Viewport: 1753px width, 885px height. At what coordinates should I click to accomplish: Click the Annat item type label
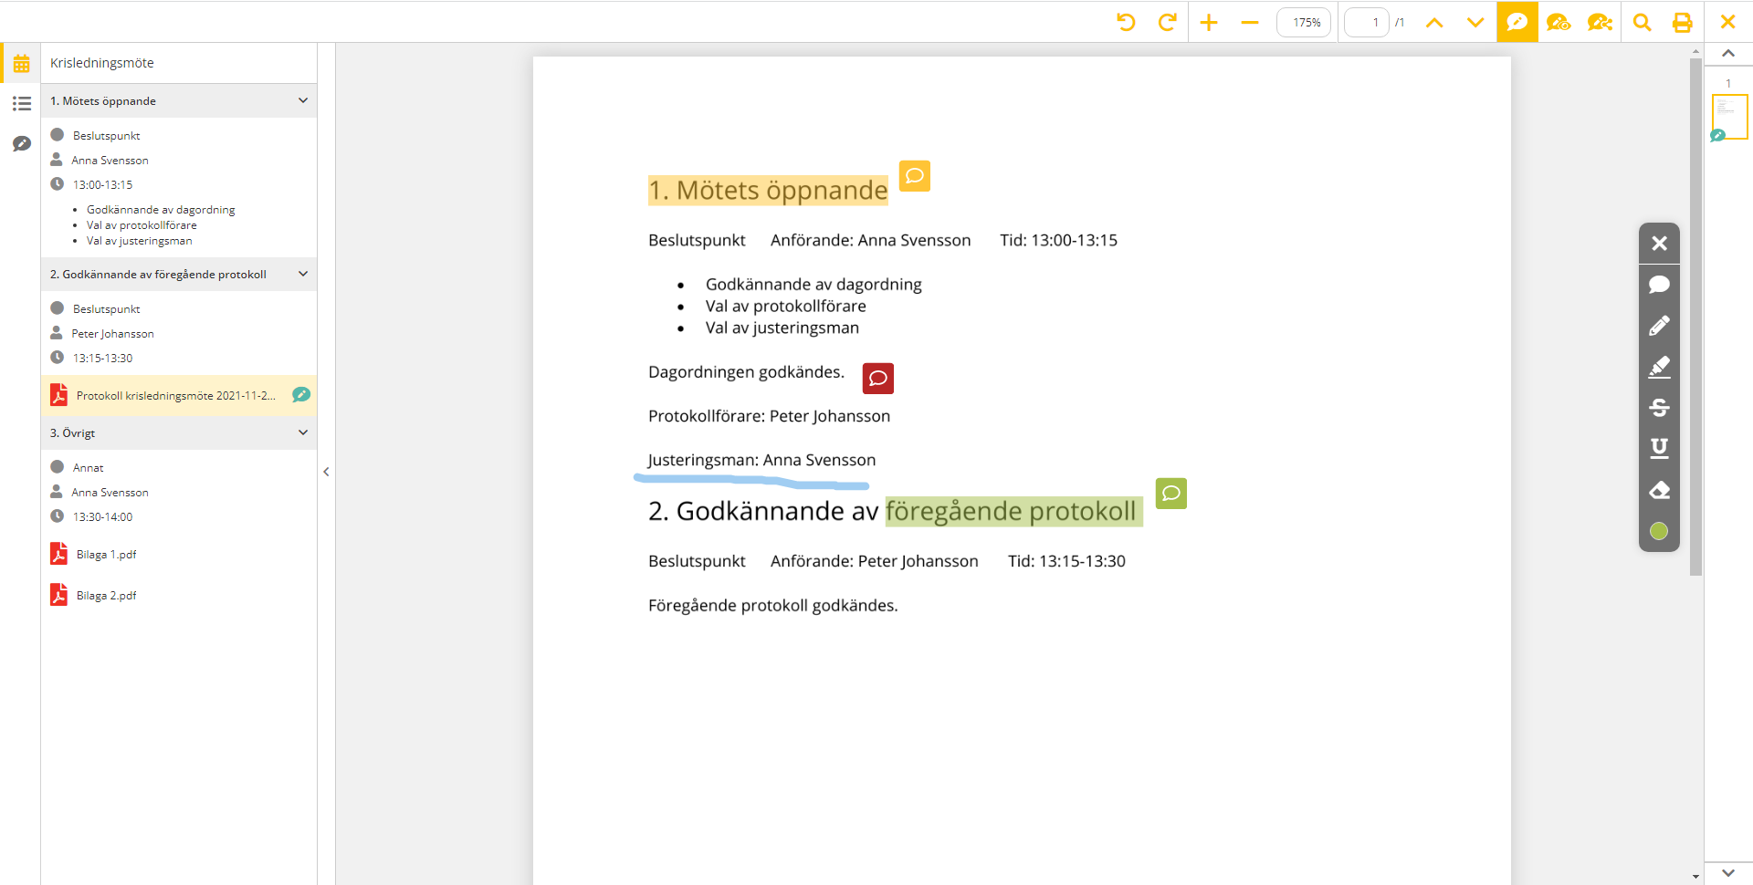pyautogui.click(x=89, y=468)
